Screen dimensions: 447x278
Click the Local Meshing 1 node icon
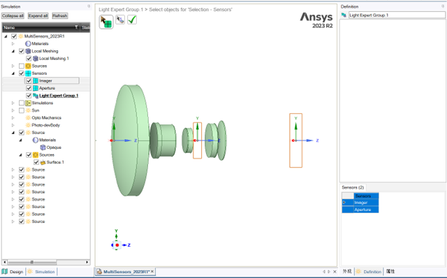coord(36,59)
